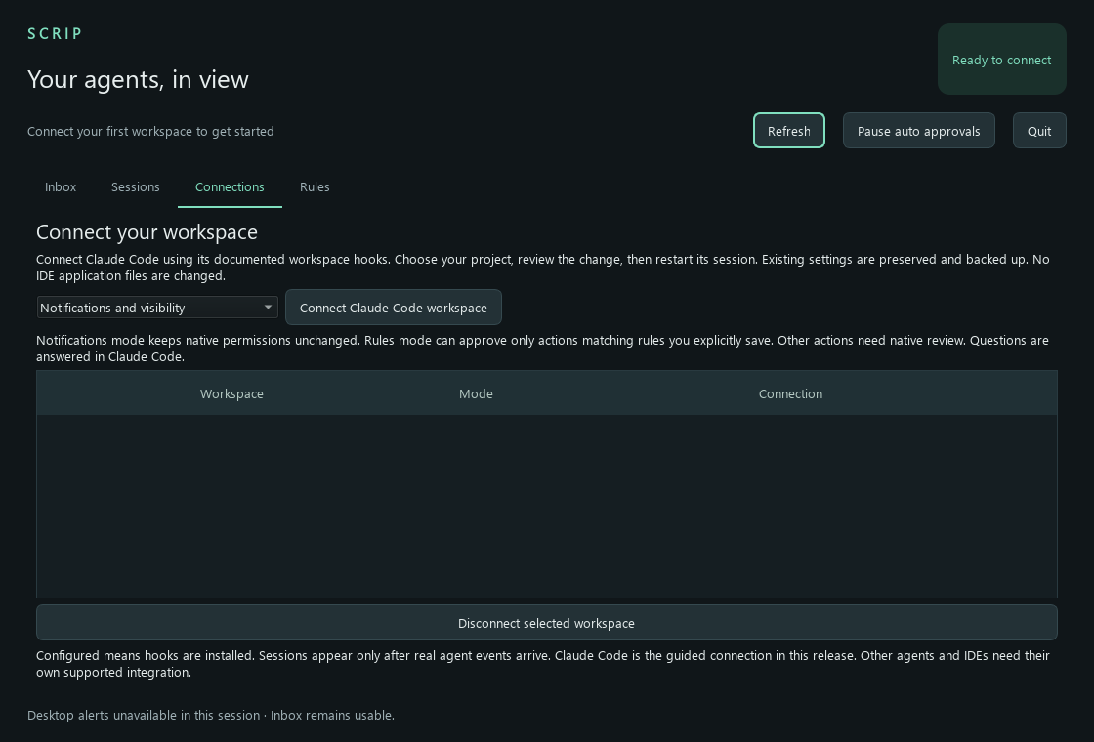The height and width of the screenshot is (742, 1094).
Task: Click the 'Ready to connect' status badge
Action: tap(1001, 60)
